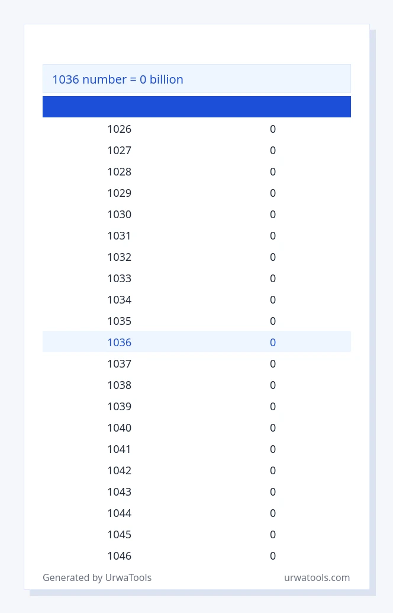Click the 1030 table entry

pos(120,214)
